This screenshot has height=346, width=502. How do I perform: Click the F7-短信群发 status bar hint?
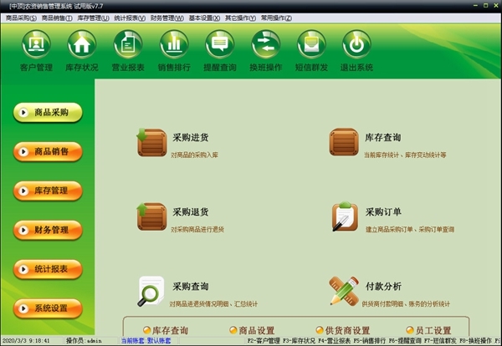click(440, 341)
